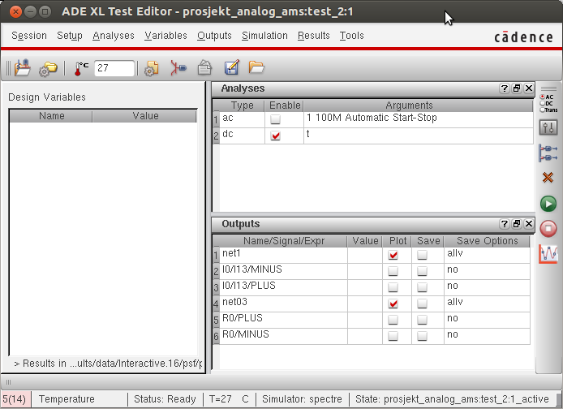
Task: Open the Tools menu
Action: pyautogui.click(x=352, y=36)
